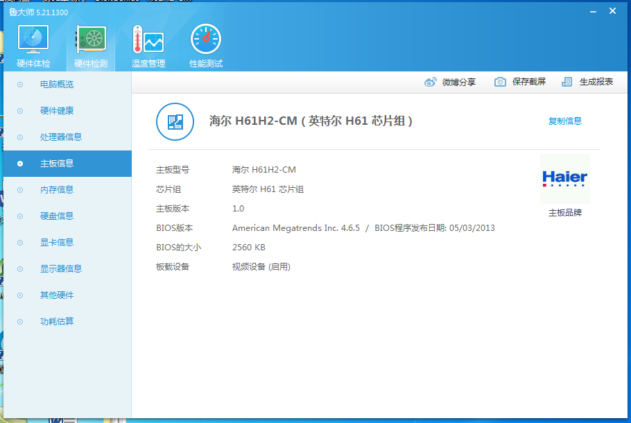Go to 内存信息 in the sidebar
Viewport: 631px width, 423px height.
[x=57, y=190]
